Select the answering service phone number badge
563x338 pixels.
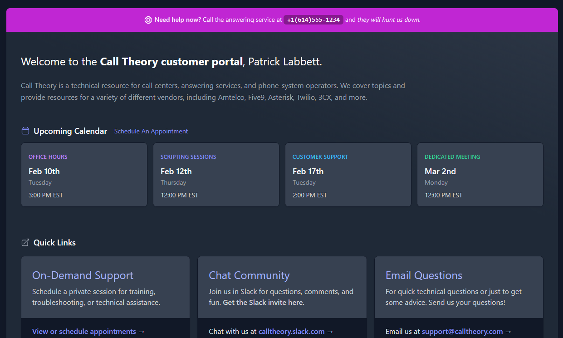[313, 20]
